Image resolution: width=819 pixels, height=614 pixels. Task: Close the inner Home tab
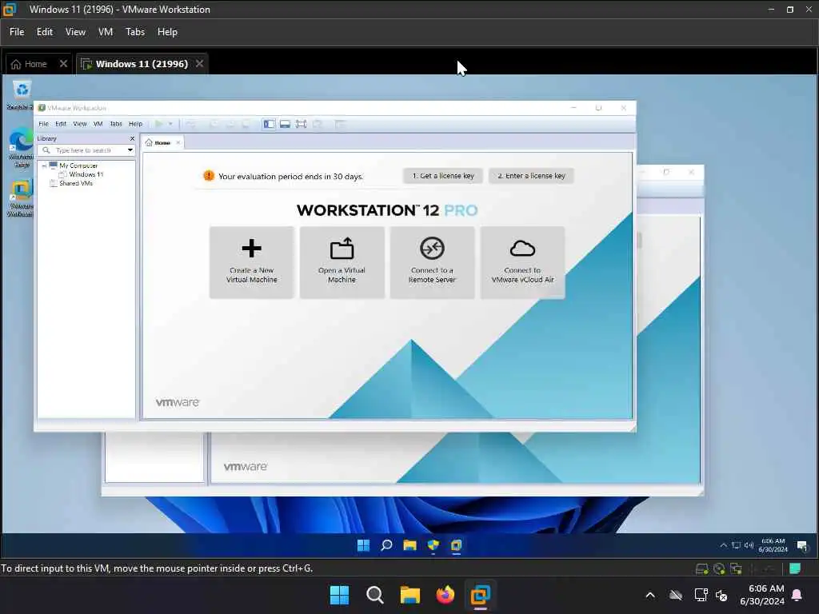pos(178,142)
